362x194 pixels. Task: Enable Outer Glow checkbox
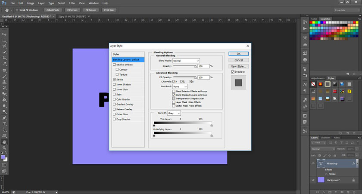click(114, 114)
